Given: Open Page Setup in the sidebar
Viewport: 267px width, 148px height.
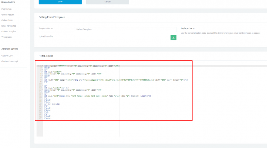Looking at the screenshot, I should point(6,9).
